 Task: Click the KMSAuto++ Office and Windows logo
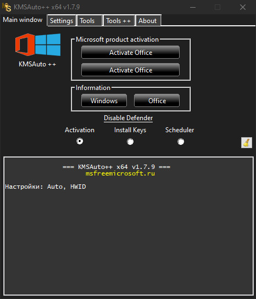pos(38,44)
